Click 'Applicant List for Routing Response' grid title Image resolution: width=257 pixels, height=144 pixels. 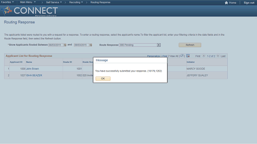click(x=29, y=56)
